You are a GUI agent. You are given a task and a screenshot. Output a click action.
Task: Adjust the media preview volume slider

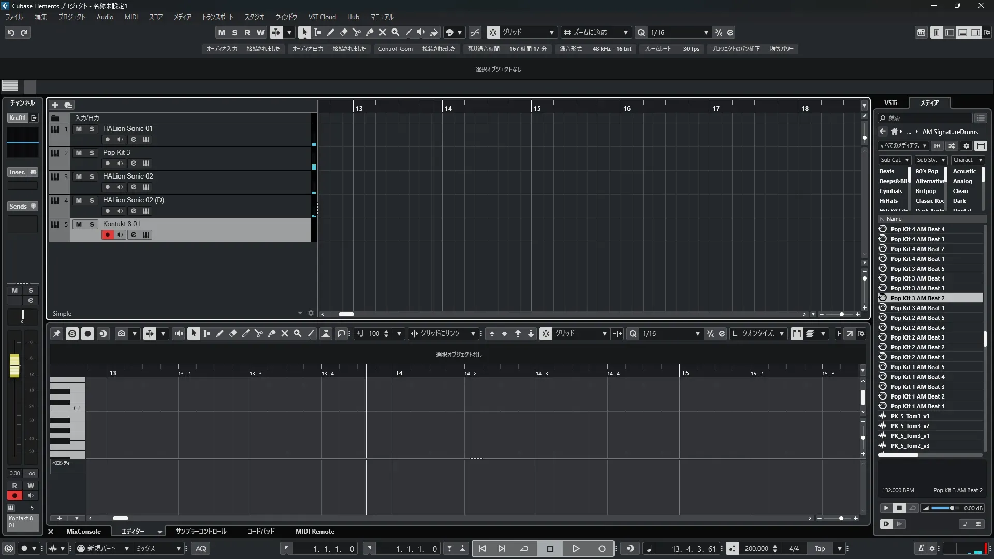click(952, 508)
